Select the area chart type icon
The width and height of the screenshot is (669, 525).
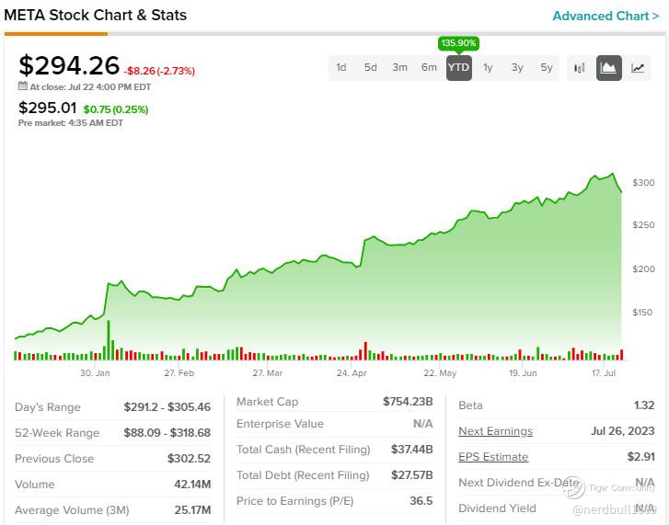pos(609,68)
